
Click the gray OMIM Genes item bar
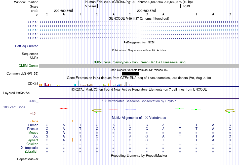139,66
